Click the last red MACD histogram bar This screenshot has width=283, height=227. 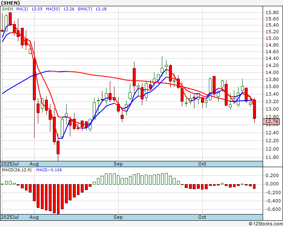pyautogui.click(x=254, y=186)
